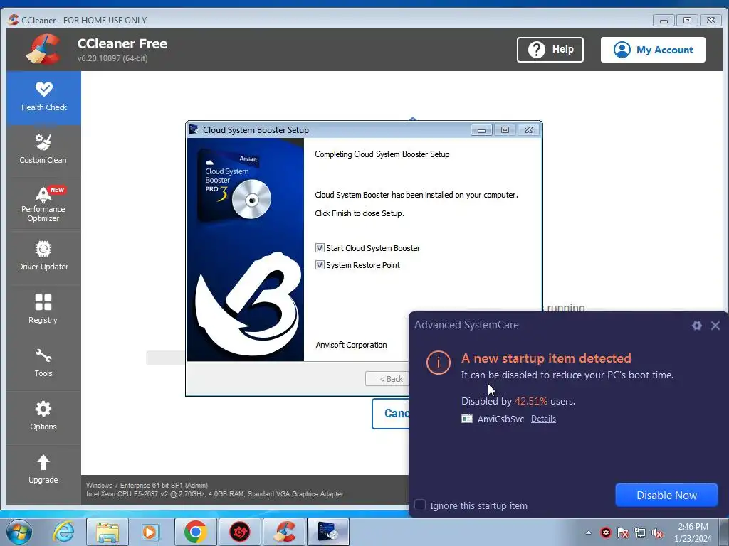This screenshot has height=546, width=729.
Task: Uncheck Start Cloud System Booster
Action: 320,248
